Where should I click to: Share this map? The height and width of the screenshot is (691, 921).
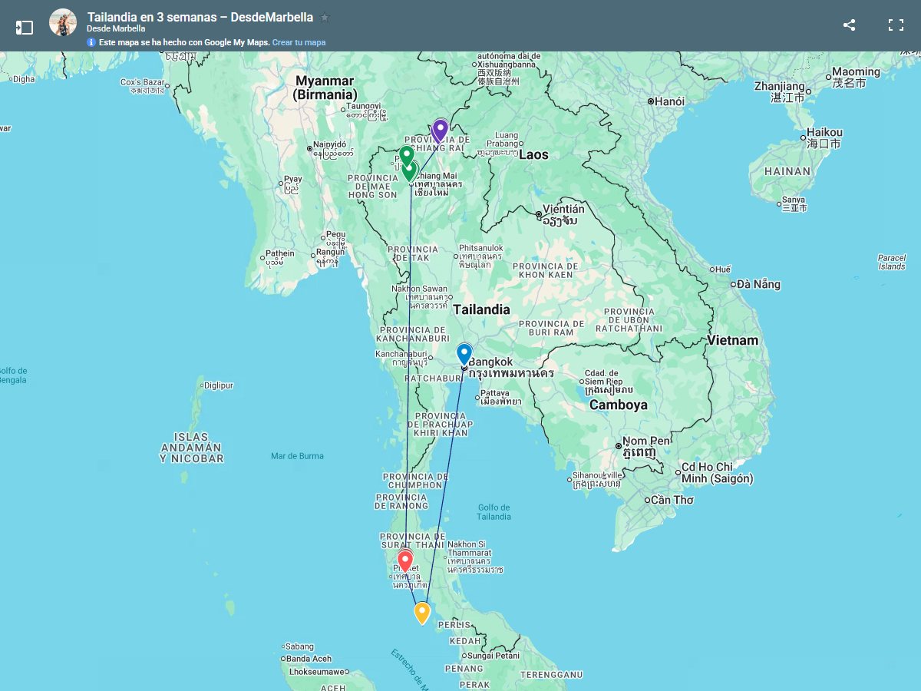[x=849, y=25]
